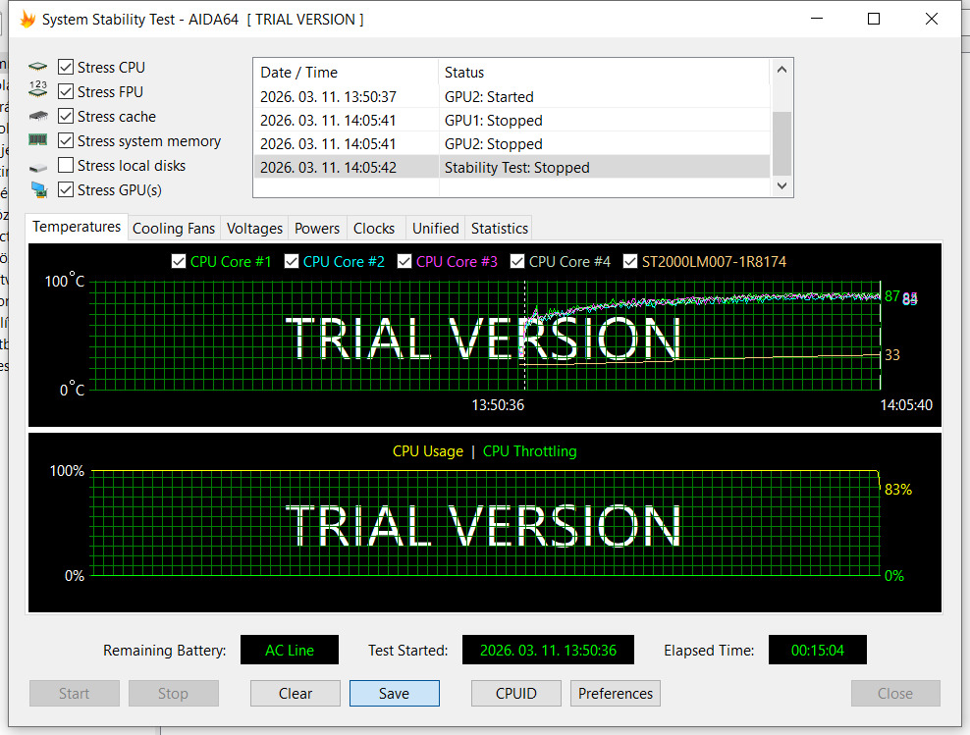The width and height of the screenshot is (970, 735).
Task: Hide CPU Core #2 temperature graph line
Action: (292, 261)
